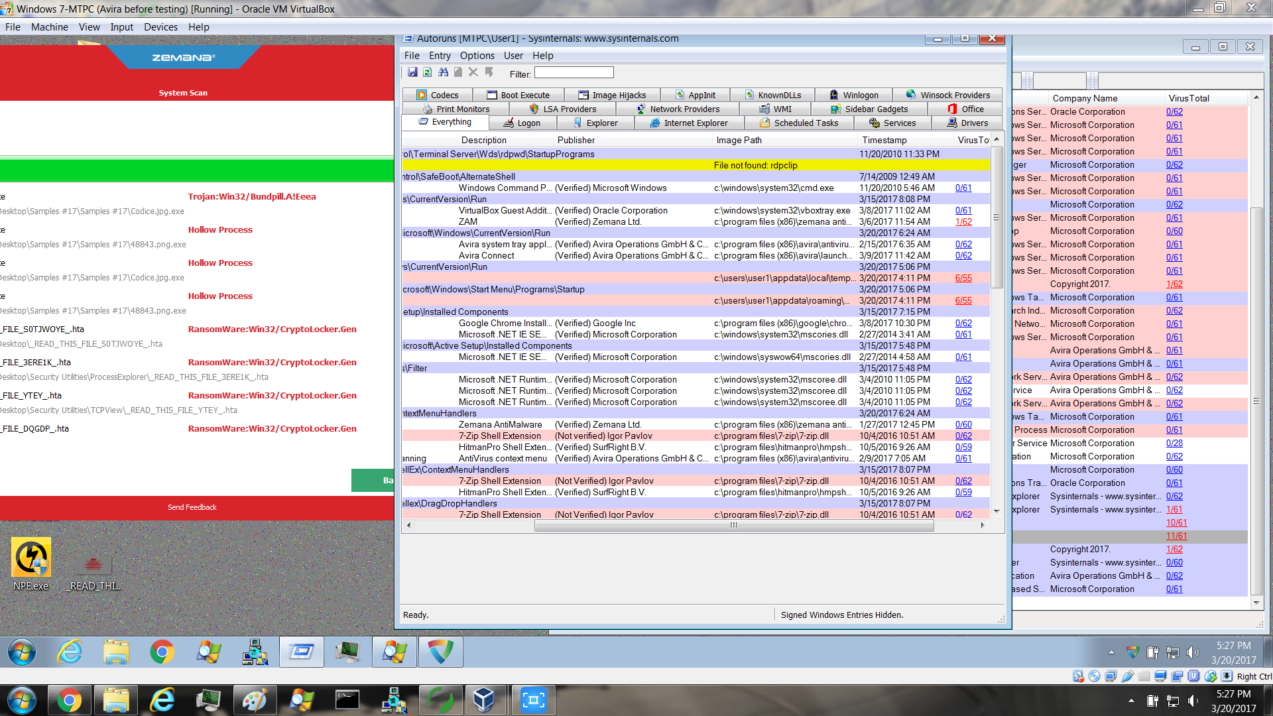This screenshot has width=1273, height=716.
Task: Show hidden icons in VM system tray
Action: 1111,652
